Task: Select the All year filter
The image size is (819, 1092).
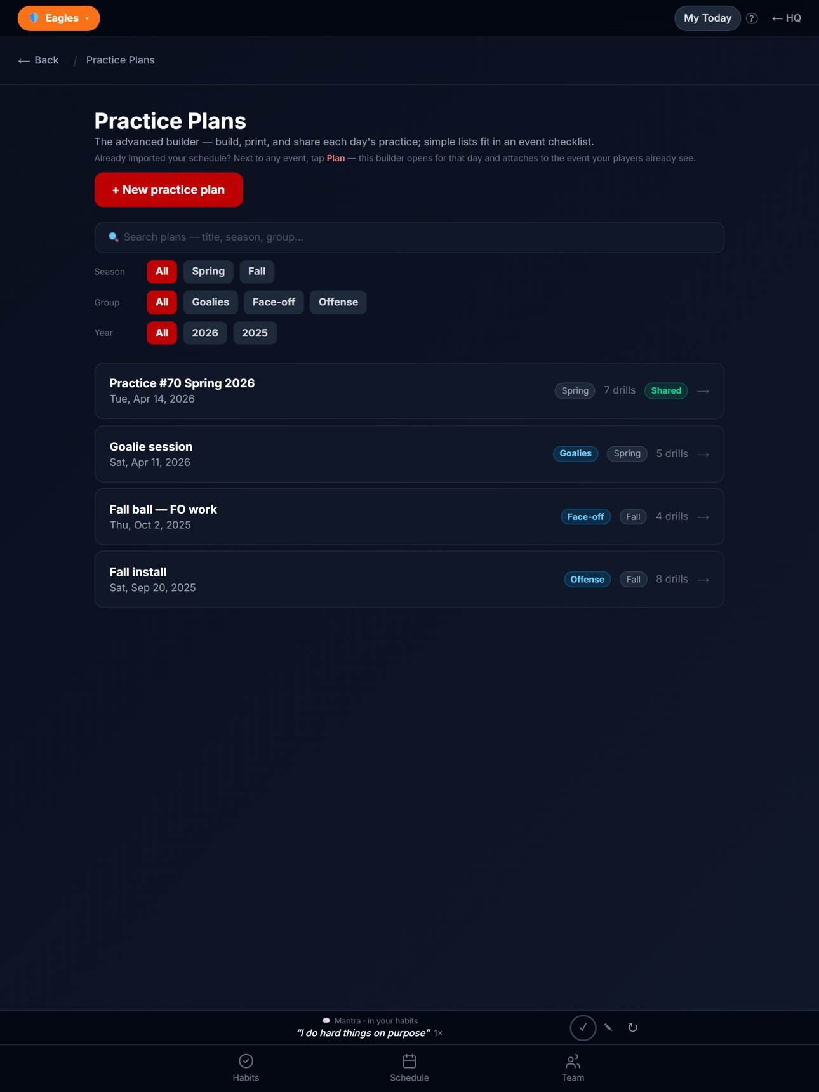Action: tap(162, 333)
